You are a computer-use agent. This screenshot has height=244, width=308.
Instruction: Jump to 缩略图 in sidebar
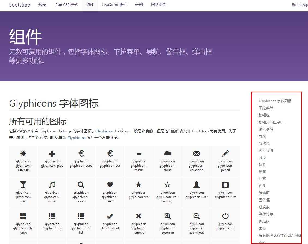264,193
